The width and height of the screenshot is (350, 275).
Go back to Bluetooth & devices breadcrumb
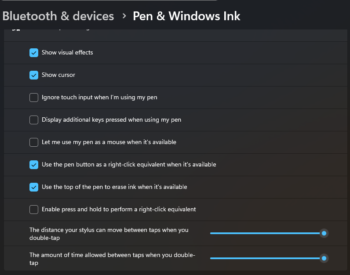coord(58,16)
